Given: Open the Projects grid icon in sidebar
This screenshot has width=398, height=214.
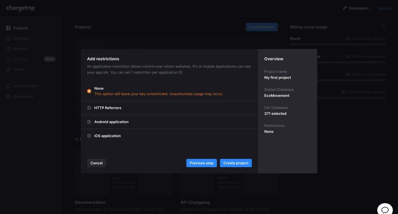Looking at the screenshot, I should (x=8, y=28).
